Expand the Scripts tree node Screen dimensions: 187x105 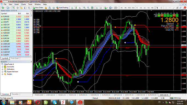2,74
